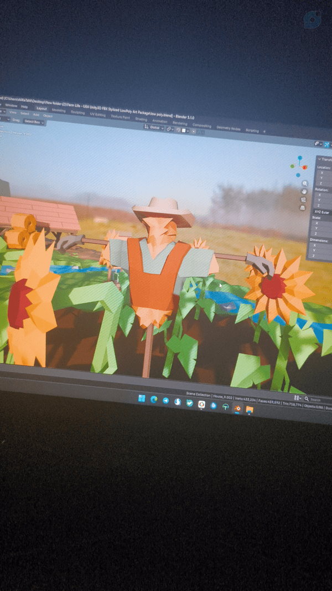Switch to the Rendering workspace tab
Image resolution: width=332 pixels, height=591 pixels.
[x=180, y=123]
